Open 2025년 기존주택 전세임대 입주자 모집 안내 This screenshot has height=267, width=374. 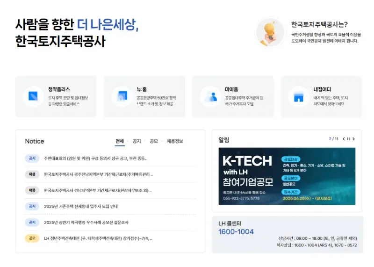80,206
